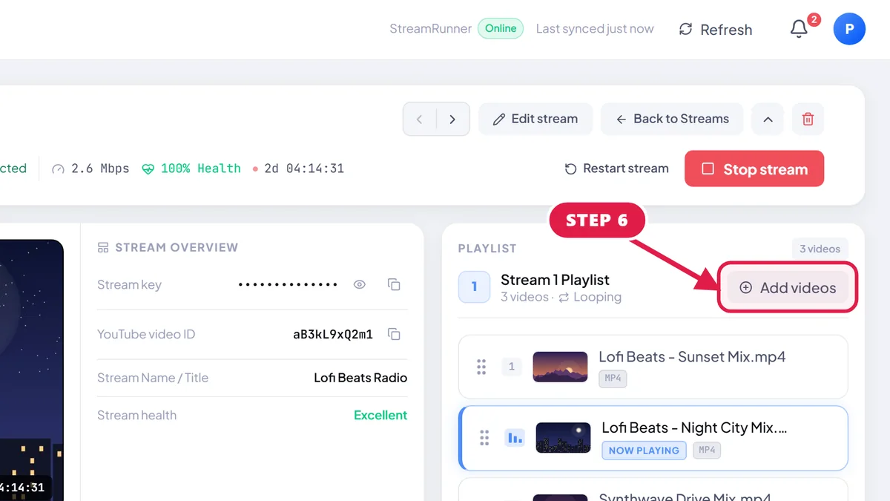Click the Stop stream button

pos(754,168)
